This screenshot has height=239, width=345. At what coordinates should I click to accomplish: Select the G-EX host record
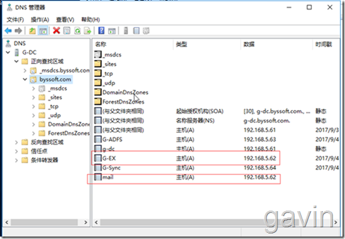click(109, 159)
